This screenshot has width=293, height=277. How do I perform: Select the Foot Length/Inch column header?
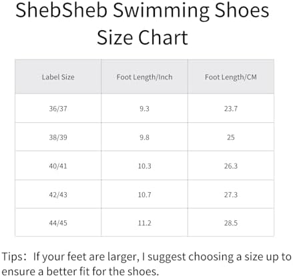coord(144,77)
